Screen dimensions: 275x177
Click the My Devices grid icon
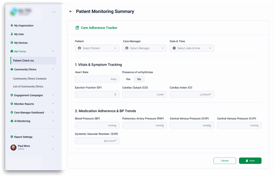point(11,43)
